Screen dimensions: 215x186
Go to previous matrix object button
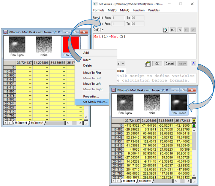point(180,30)
